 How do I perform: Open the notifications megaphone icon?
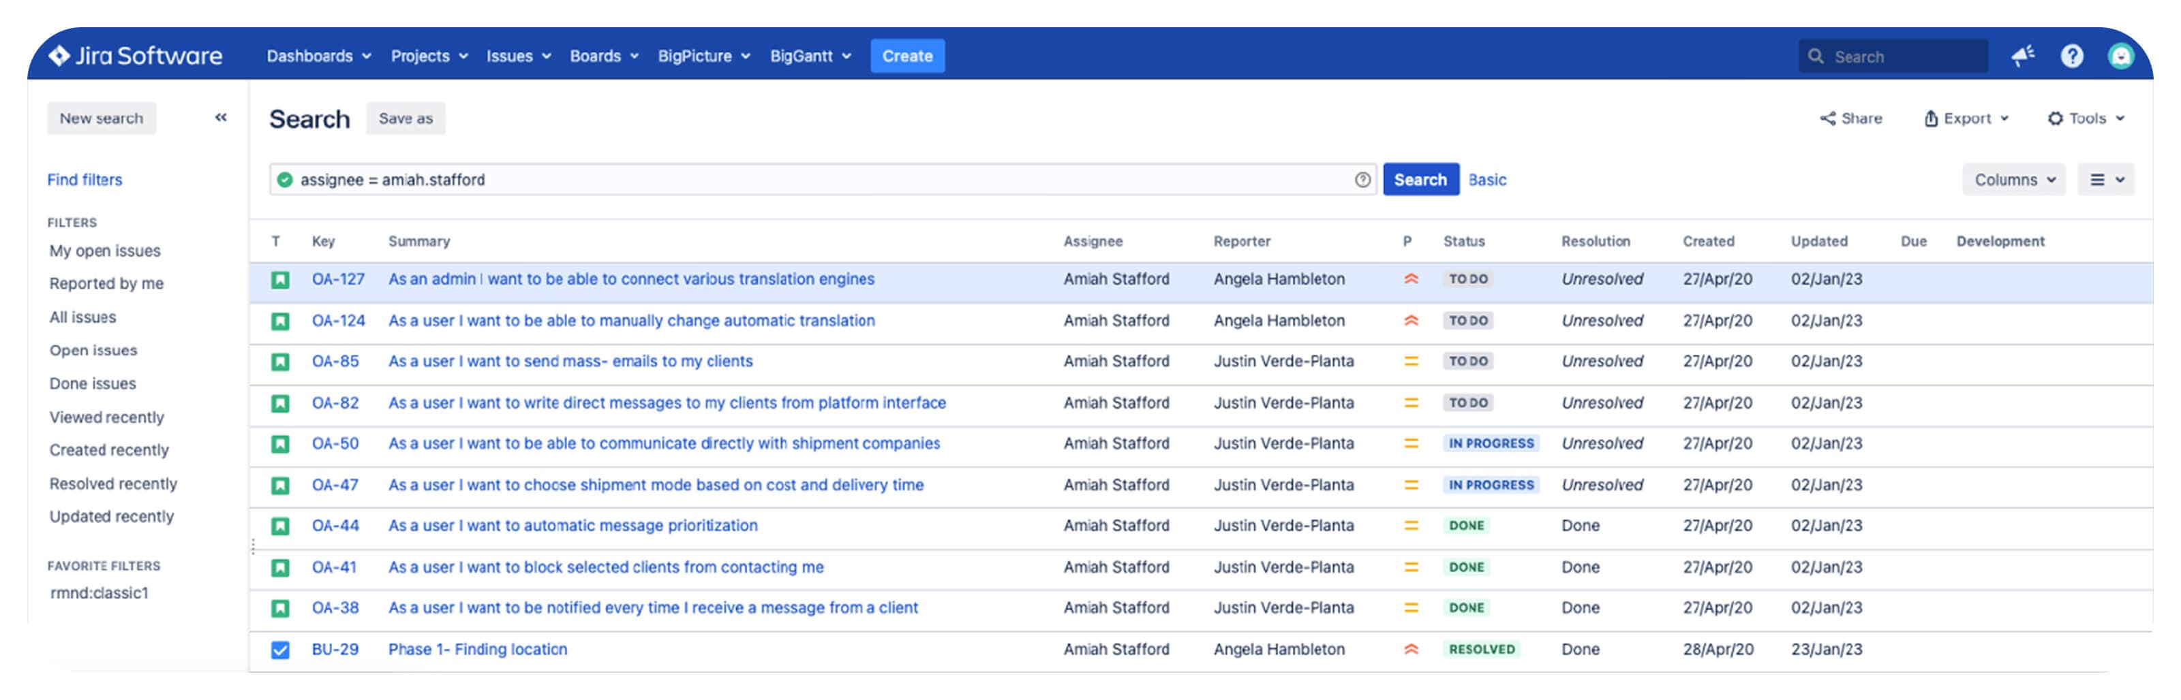tap(2023, 56)
